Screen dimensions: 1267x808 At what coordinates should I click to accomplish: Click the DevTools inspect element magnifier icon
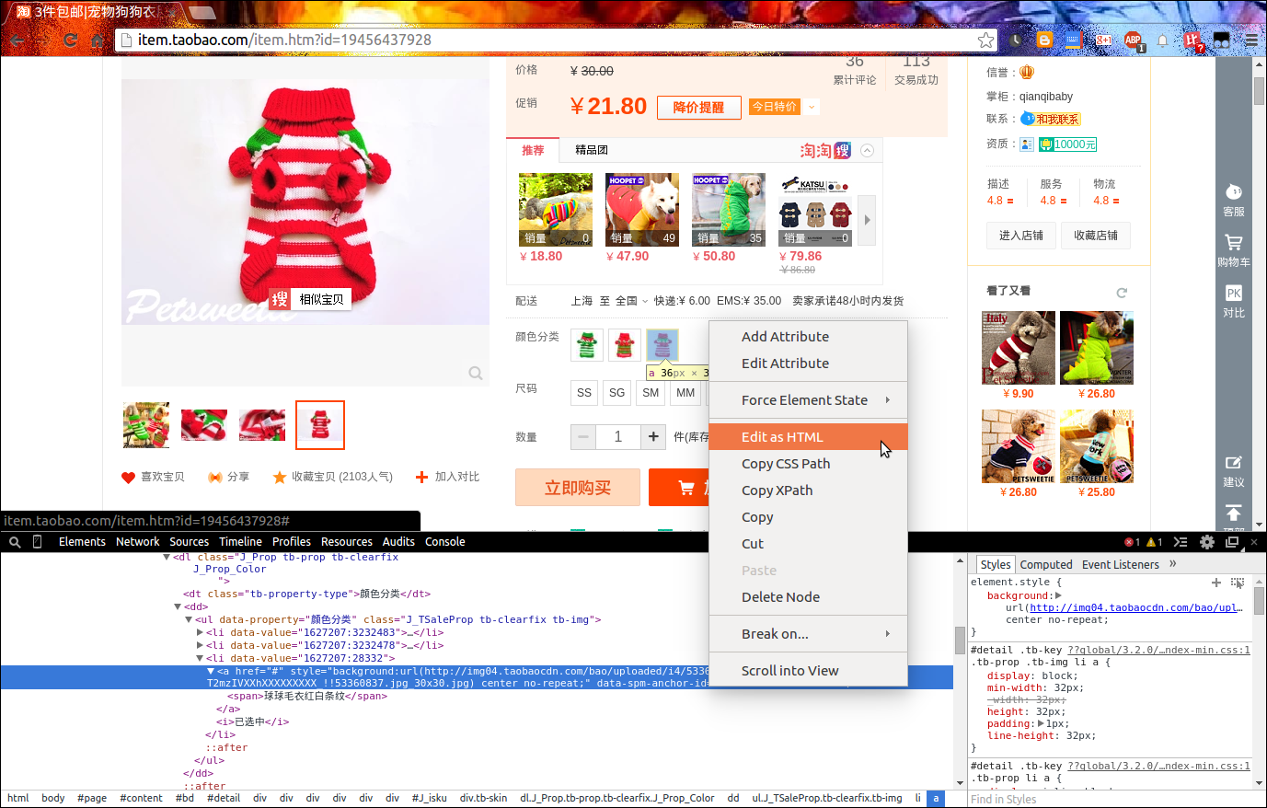coord(15,542)
